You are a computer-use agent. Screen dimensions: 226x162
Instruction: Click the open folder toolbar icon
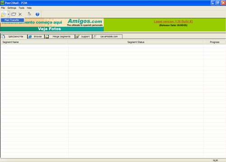[14, 14]
